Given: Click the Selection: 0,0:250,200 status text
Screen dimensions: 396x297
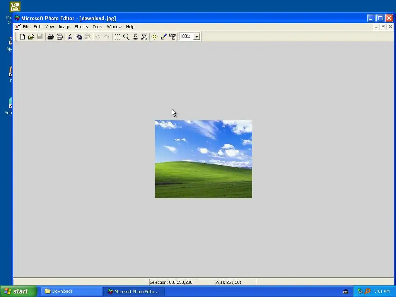Looking at the screenshot, I should tap(171, 282).
